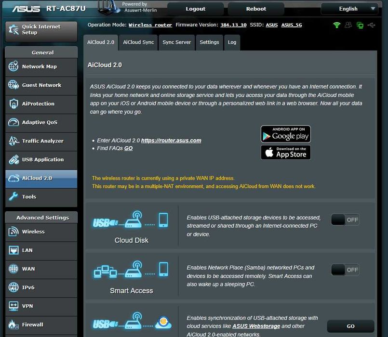Enable the Smart Access switch
The image size is (388, 337).
pyautogui.click(x=345, y=270)
